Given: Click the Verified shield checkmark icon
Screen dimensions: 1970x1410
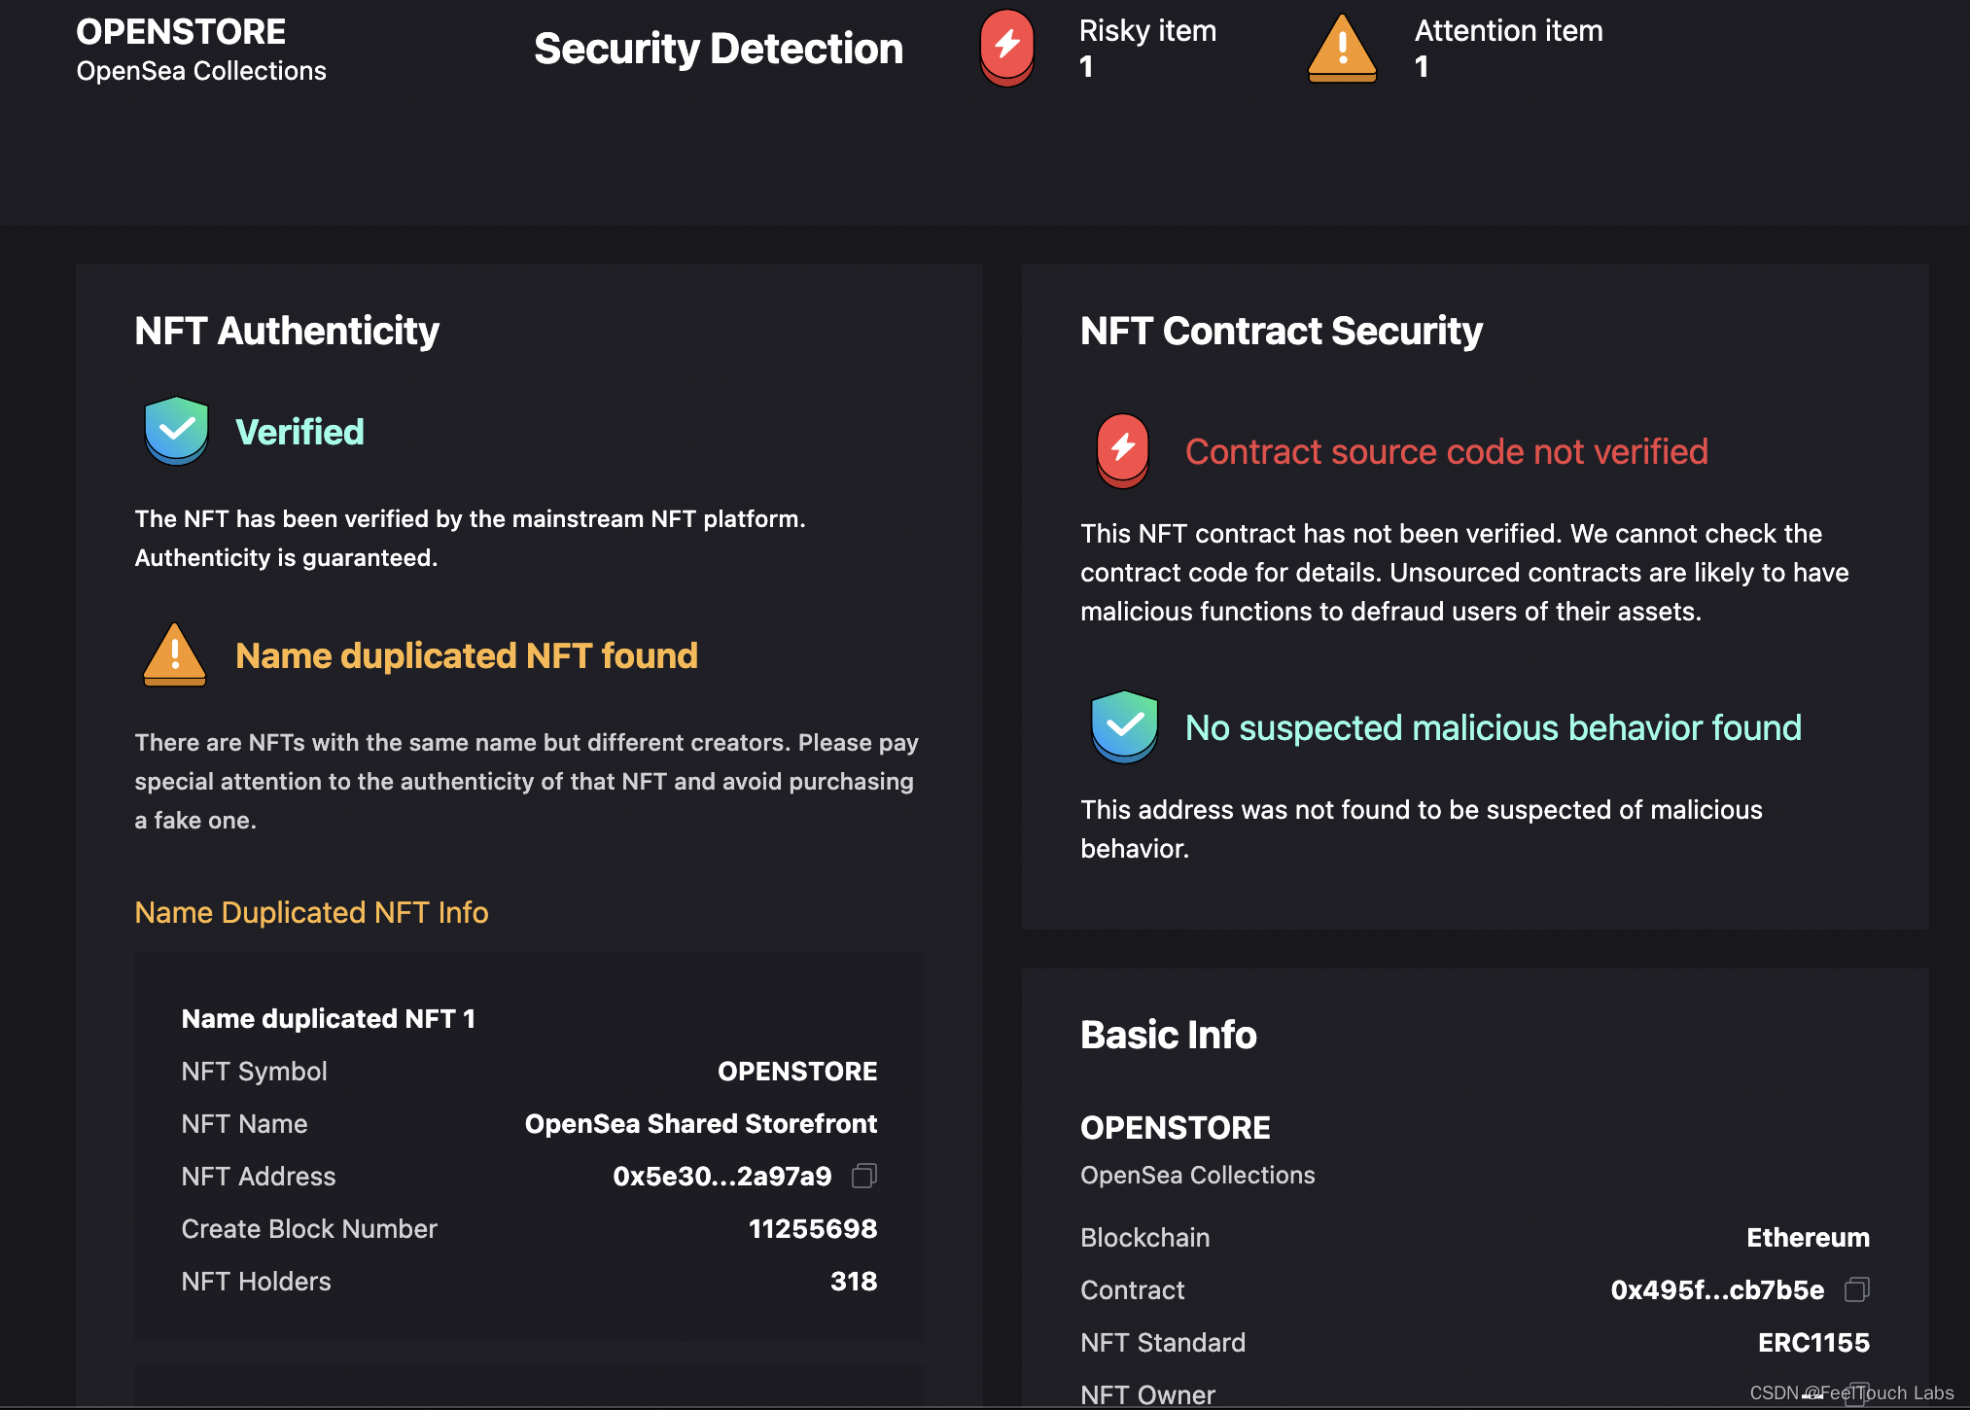Looking at the screenshot, I should 176,430.
